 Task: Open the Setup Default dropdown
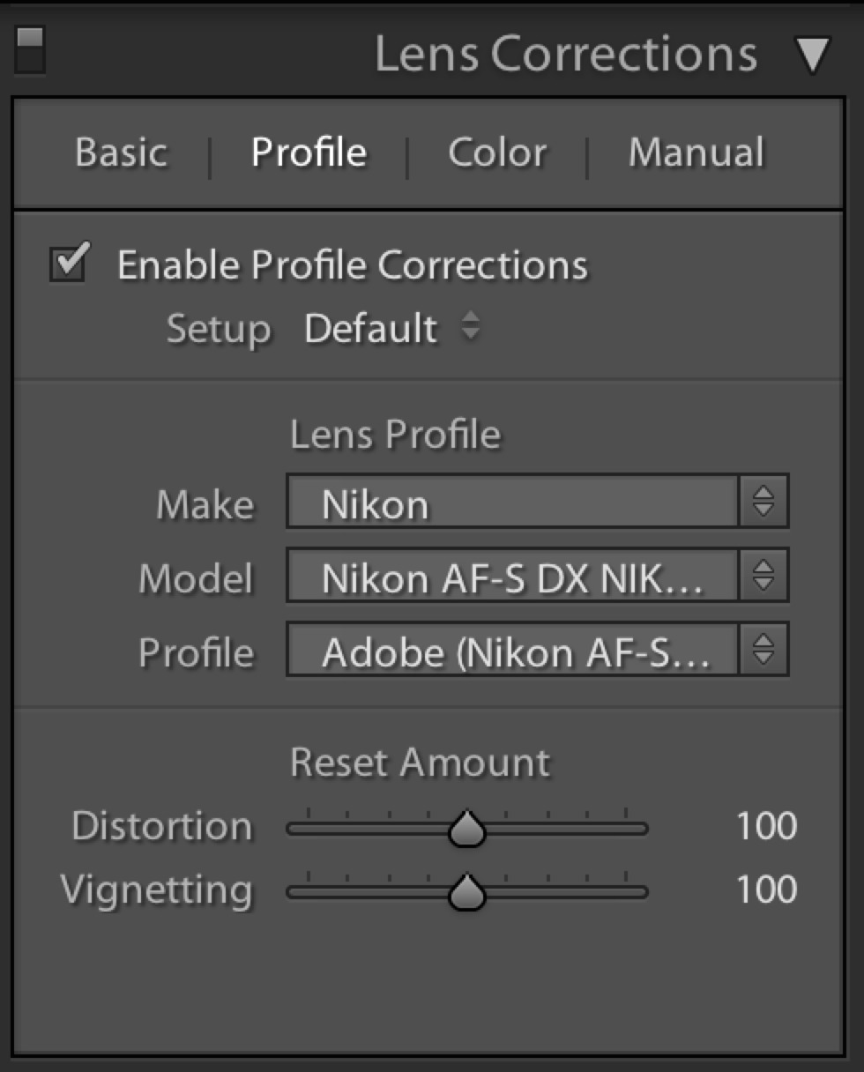(x=370, y=327)
